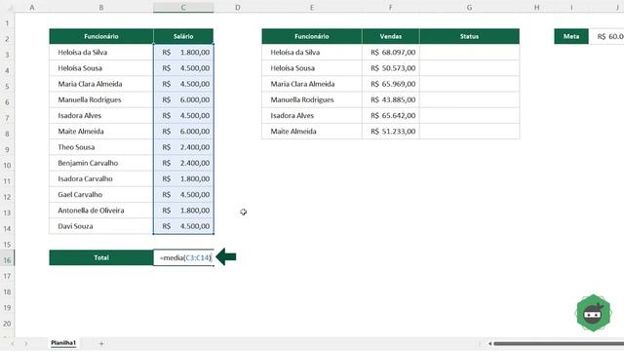Viewport: 624px width, 351px height.
Task: Select sales value R$ 51.233,00
Action: (x=390, y=132)
